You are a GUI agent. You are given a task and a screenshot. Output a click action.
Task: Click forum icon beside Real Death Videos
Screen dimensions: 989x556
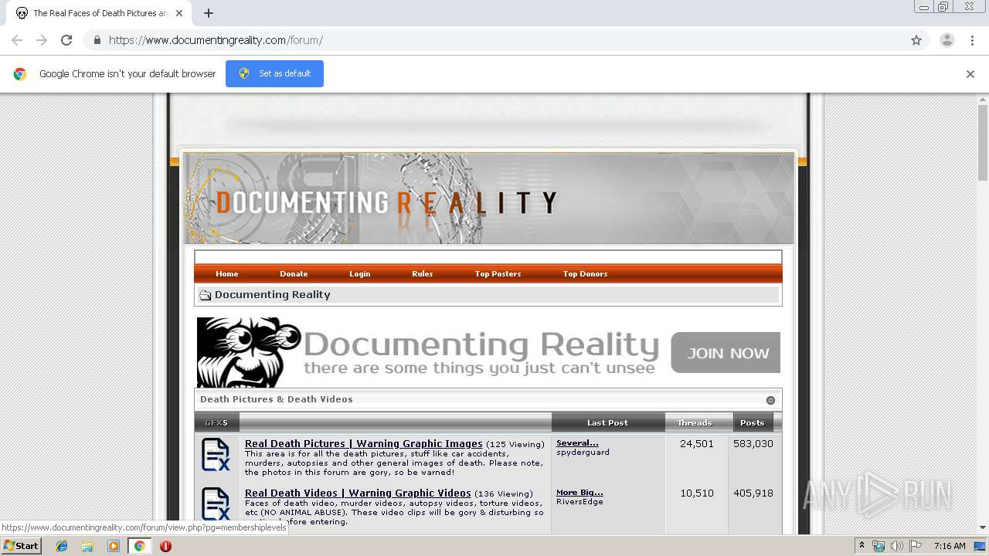[x=216, y=503]
